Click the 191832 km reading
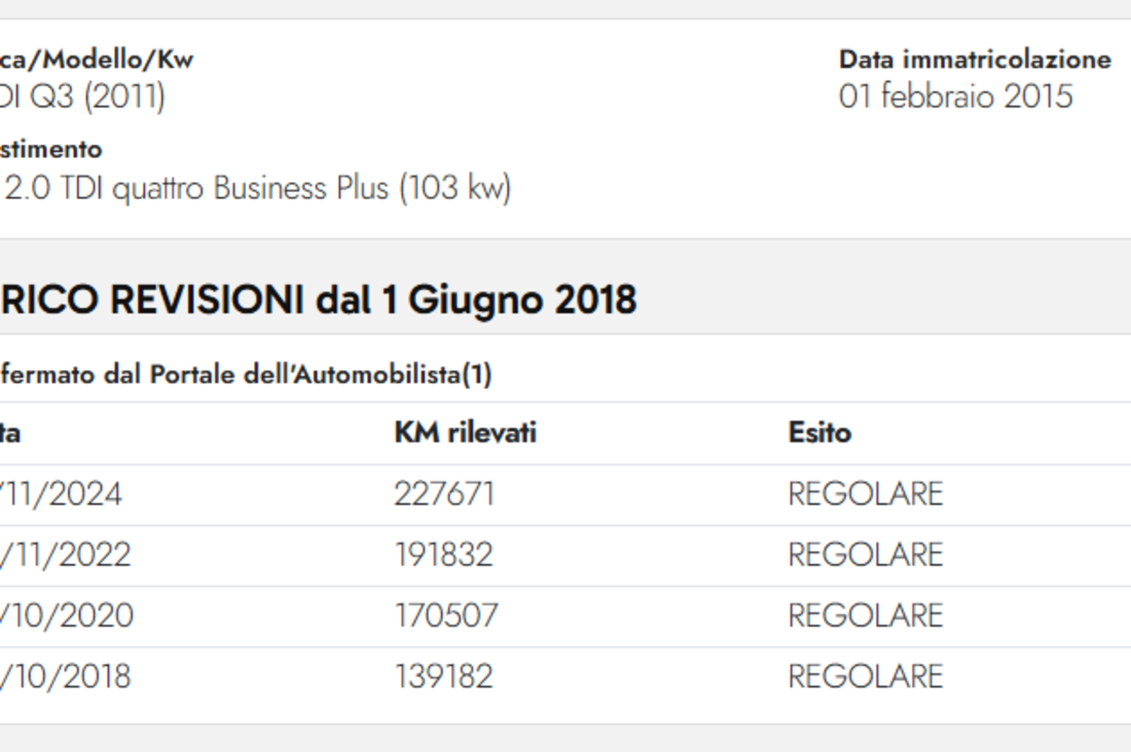 [x=443, y=554]
